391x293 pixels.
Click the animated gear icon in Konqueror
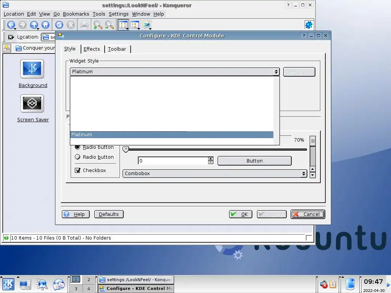pos(309,25)
